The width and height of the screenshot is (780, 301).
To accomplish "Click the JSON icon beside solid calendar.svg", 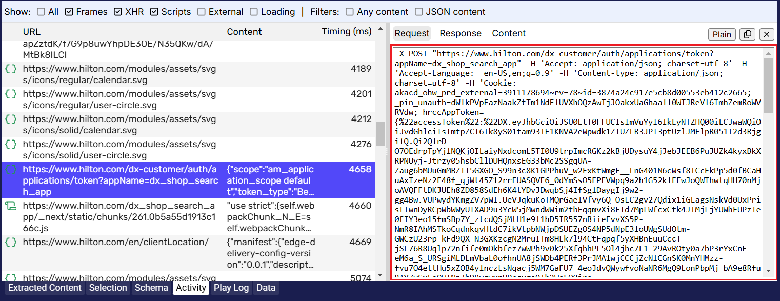I will 11,119.
